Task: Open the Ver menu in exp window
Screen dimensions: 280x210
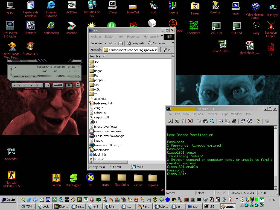Action: tap(121, 37)
